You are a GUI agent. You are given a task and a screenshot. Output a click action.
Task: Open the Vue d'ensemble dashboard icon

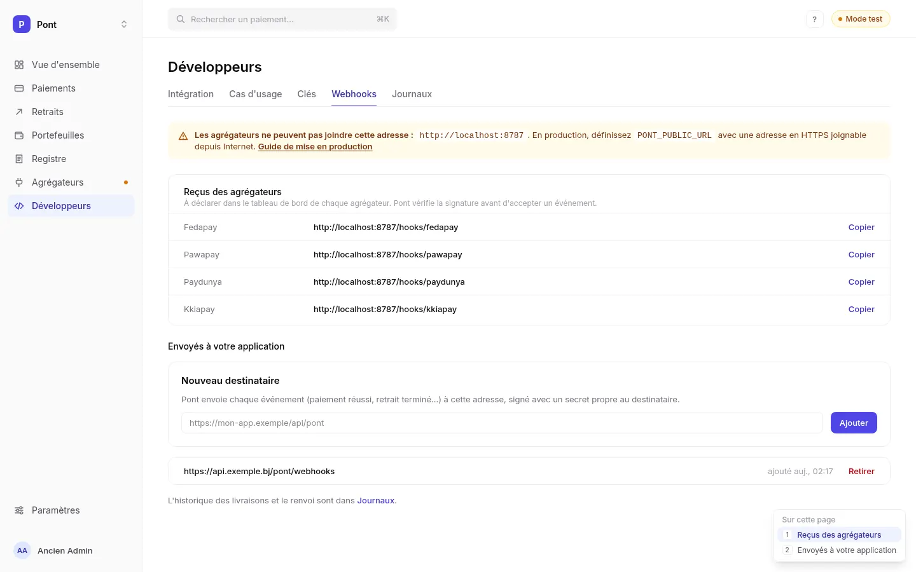click(19, 65)
